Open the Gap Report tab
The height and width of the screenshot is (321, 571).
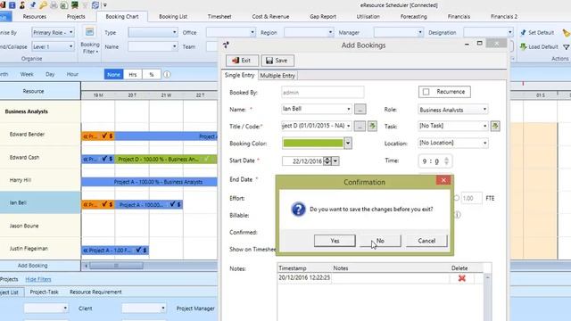click(323, 16)
